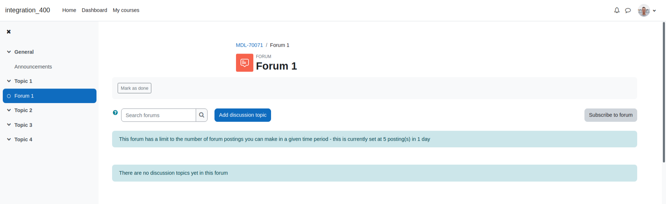The width and height of the screenshot is (666, 204).
Task: Open Topic 1 section link in sidebar
Action: [x=23, y=81]
